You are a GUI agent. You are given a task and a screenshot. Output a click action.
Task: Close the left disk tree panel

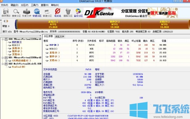coord(40,36)
